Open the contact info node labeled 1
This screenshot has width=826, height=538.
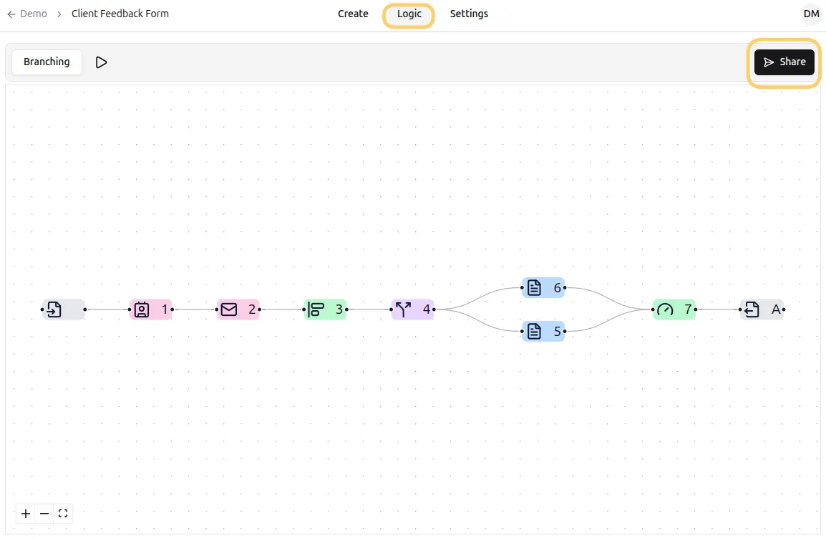pos(151,309)
